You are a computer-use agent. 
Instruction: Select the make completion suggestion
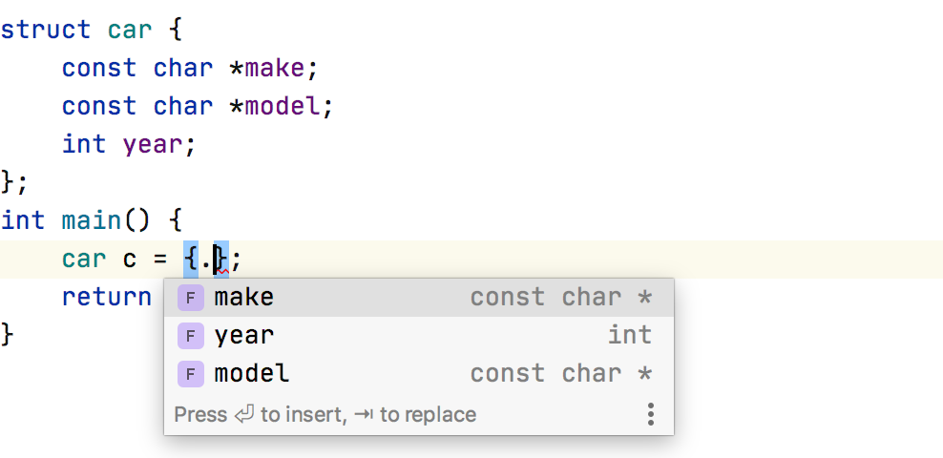tap(419, 298)
